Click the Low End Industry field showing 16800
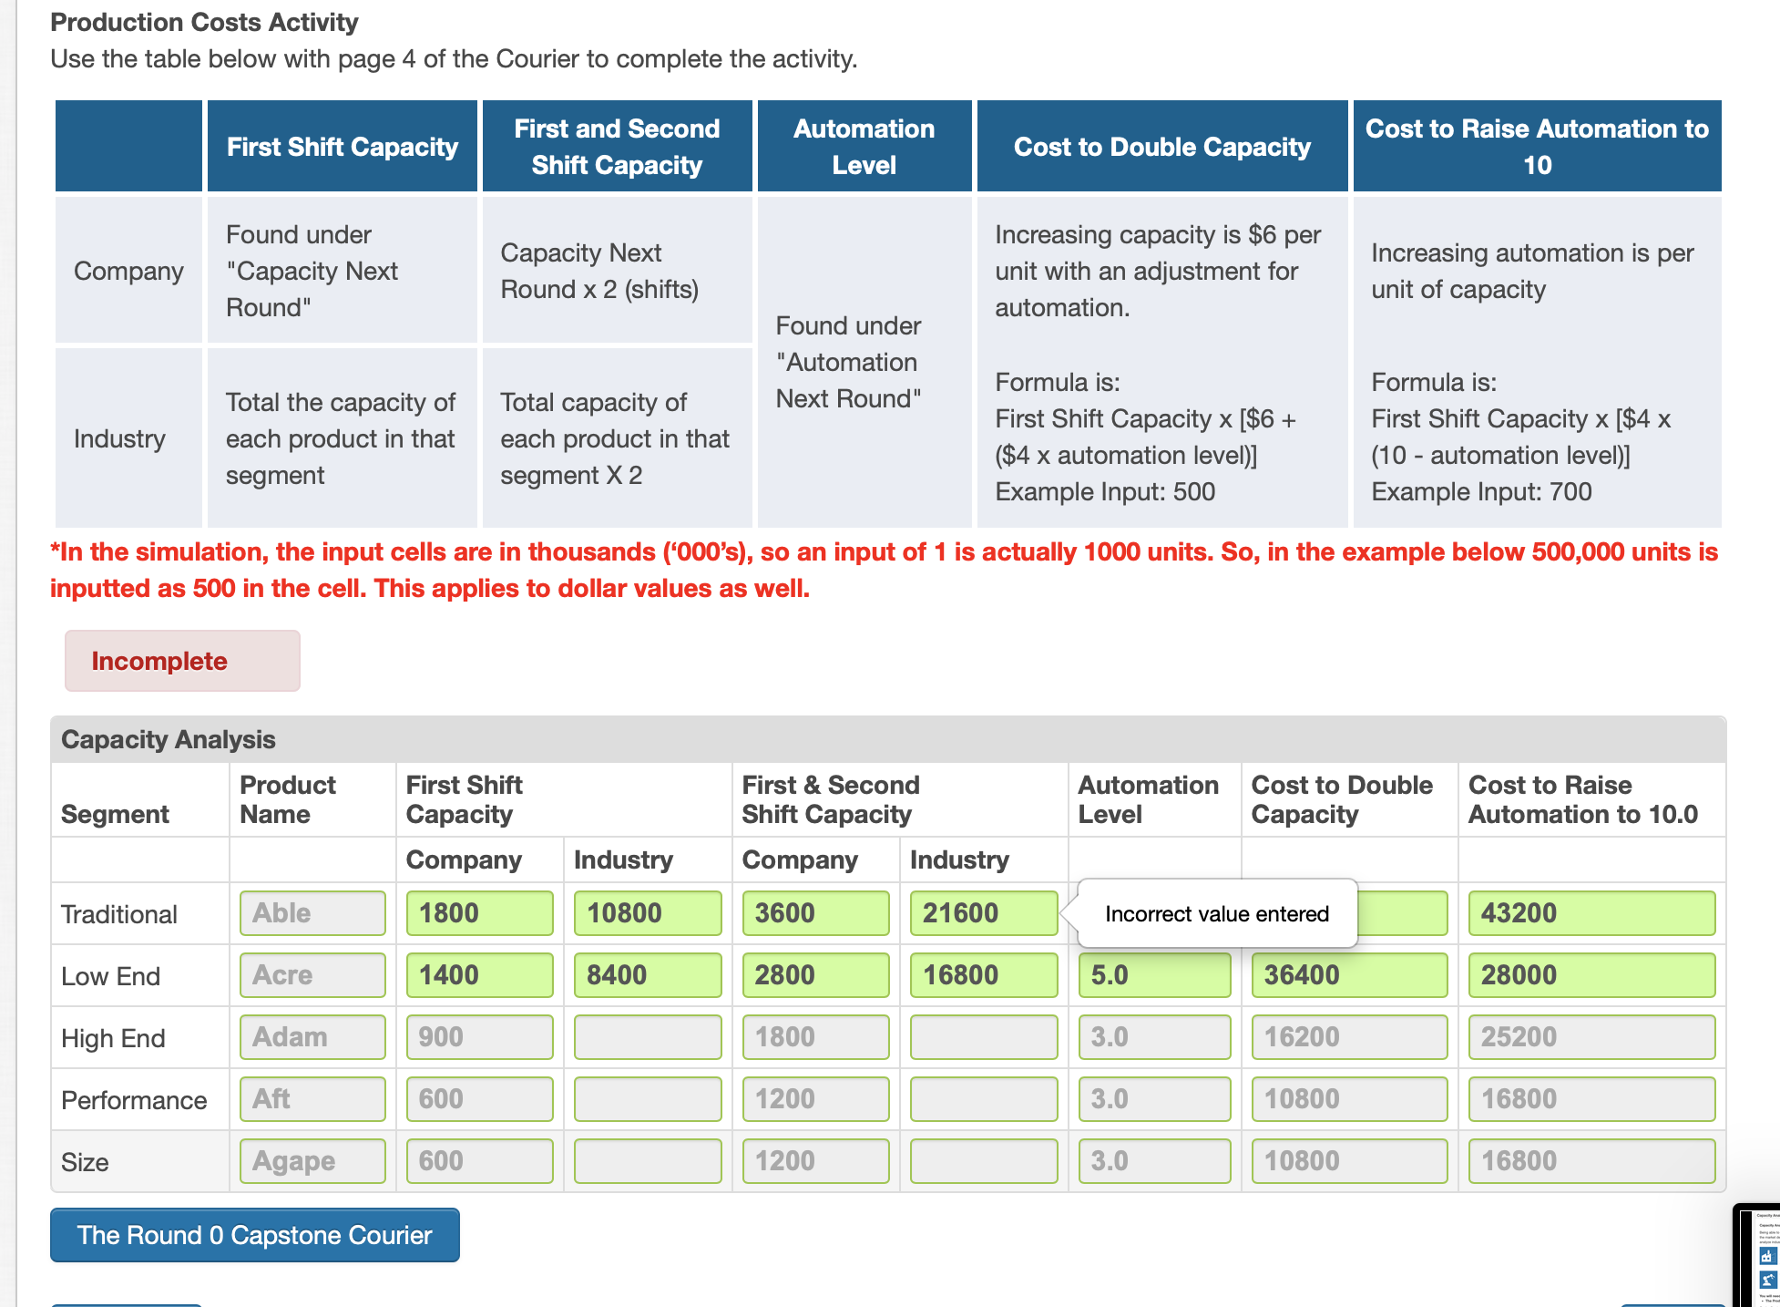Image resolution: width=1780 pixels, height=1307 pixels. coord(983,974)
